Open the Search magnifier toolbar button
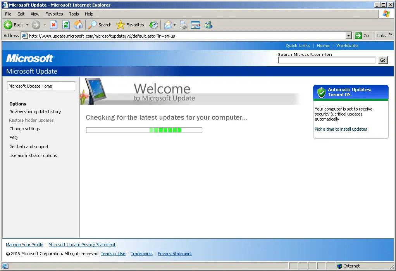The image size is (396, 271). (100, 25)
